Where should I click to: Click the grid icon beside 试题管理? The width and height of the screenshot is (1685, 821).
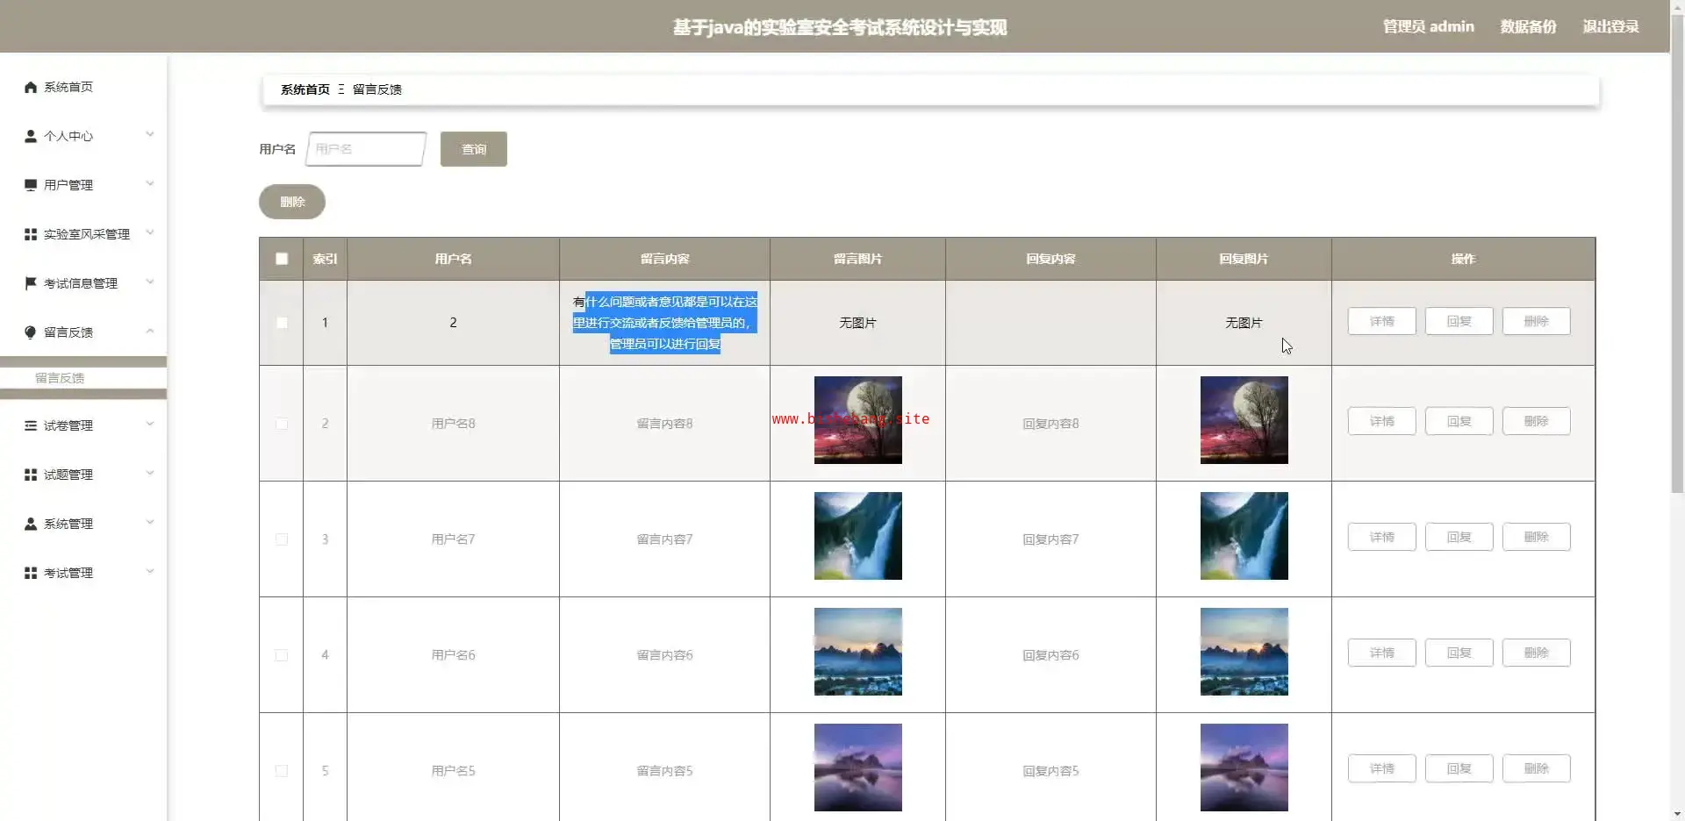pyautogui.click(x=31, y=475)
